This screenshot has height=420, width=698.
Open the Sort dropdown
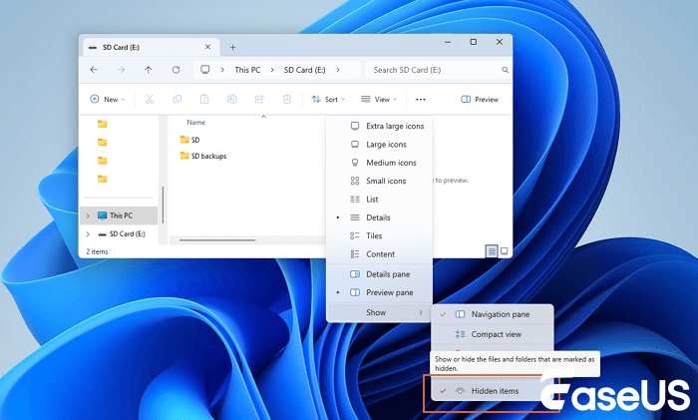(x=330, y=100)
